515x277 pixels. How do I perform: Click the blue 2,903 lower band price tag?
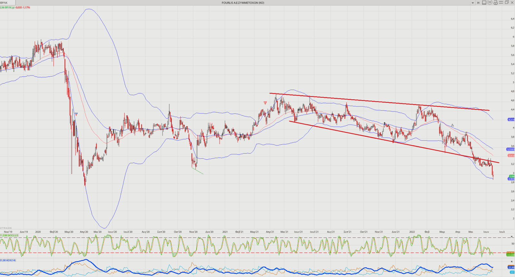[x=511, y=179]
